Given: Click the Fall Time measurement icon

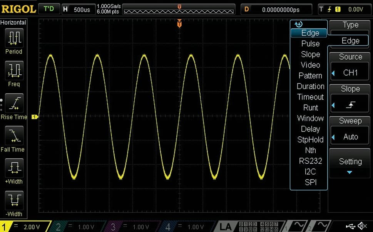Looking at the screenshot, I should click(x=13, y=136).
